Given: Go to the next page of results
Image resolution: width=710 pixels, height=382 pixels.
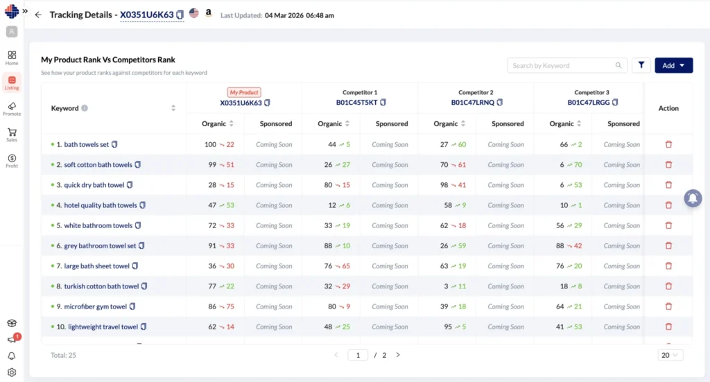Looking at the screenshot, I should [x=398, y=355].
